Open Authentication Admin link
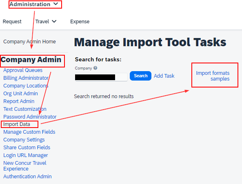This screenshot has width=242, height=184. 27,176
